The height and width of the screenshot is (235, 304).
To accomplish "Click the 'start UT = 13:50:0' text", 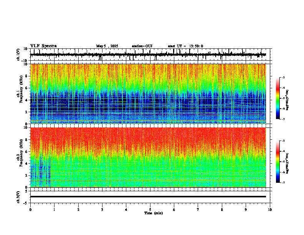I will click(x=185, y=46).
